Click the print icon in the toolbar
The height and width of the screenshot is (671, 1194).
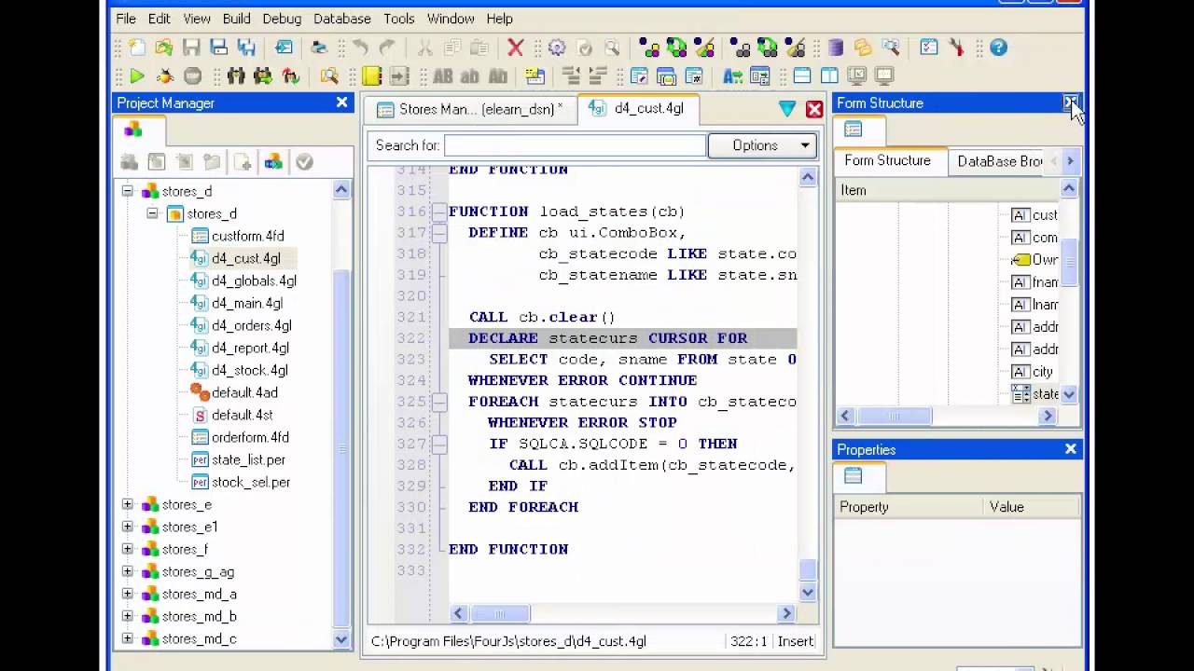(x=319, y=48)
